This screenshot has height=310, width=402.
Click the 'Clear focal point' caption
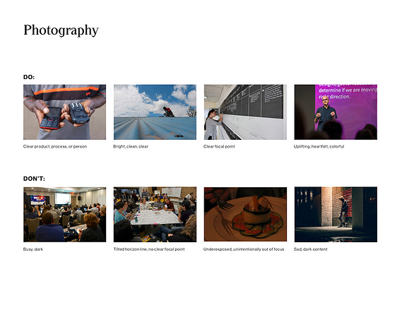pyautogui.click(x=219, y=147)
